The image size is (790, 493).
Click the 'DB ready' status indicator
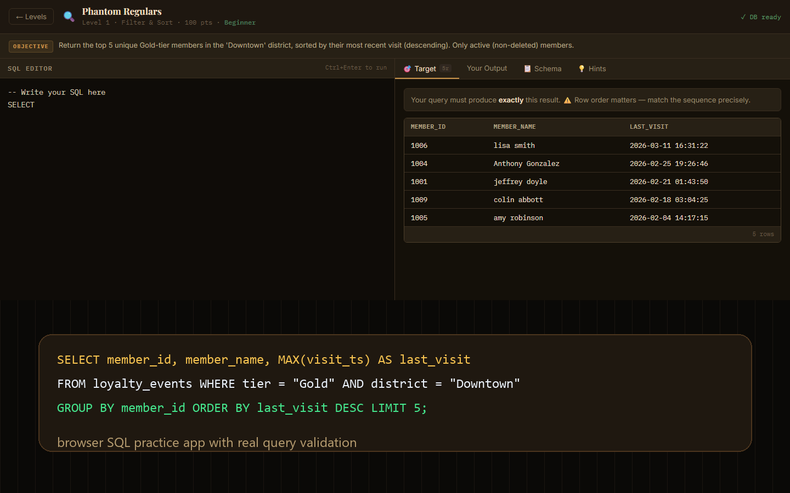(761, 17)
